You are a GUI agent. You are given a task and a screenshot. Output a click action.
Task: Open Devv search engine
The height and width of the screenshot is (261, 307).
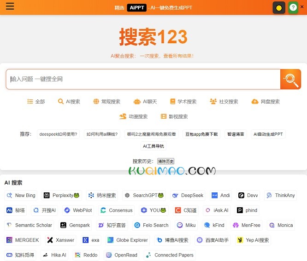248,195
